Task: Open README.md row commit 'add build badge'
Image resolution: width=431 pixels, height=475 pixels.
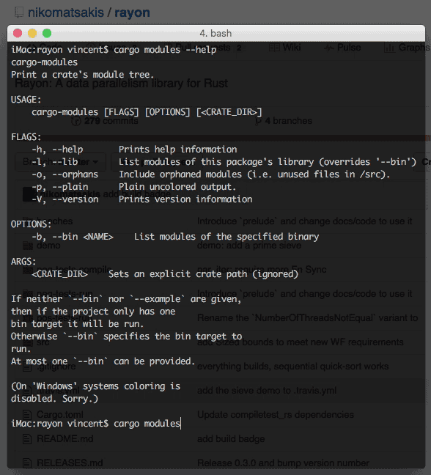Action: click(x=231, y=438)
